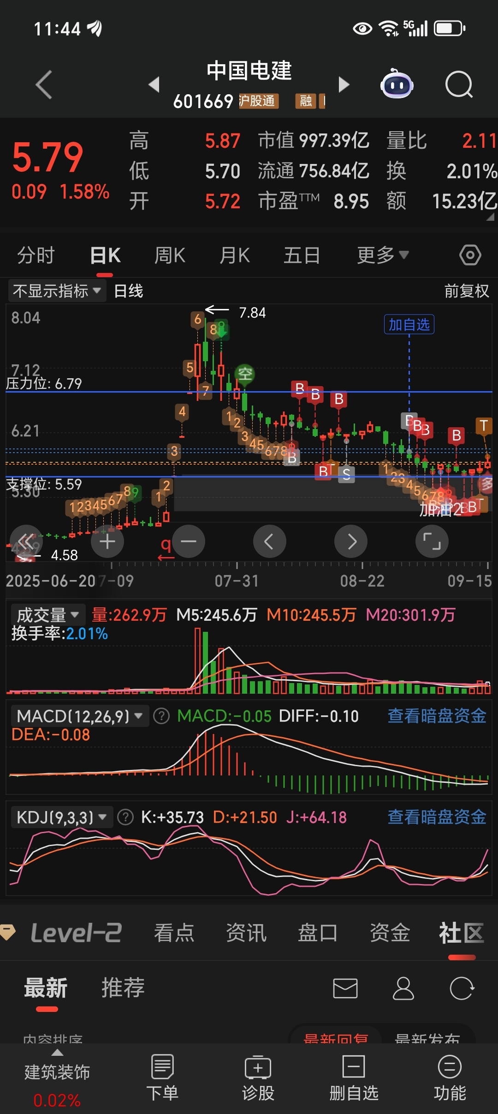Tap 删自选 remove favorite icon
The width and height of the screenshot is (498, 1114).
354,1078
